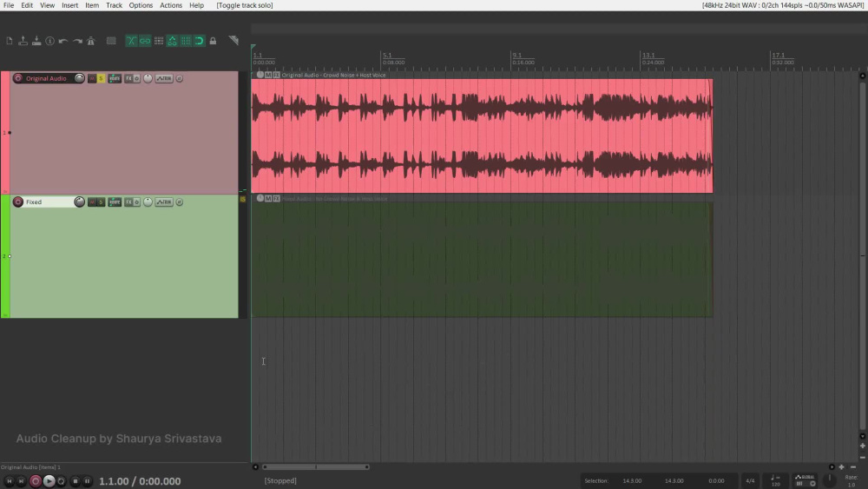Open the File menu
The width and height of the screenshot is (868, 489).
click(x=9, y=5)
